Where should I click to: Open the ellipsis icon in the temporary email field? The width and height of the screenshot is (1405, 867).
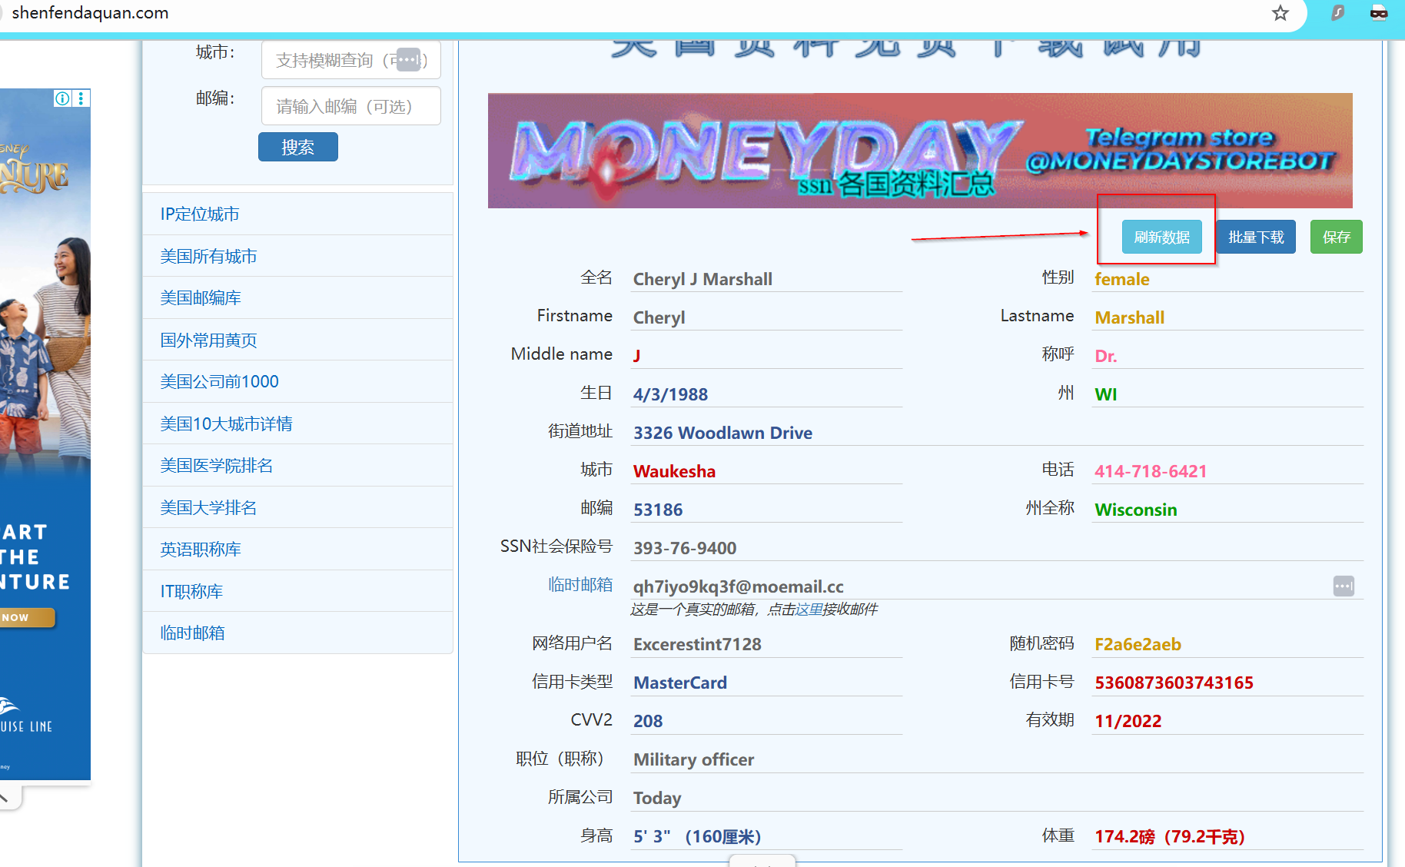[1344, 586]
